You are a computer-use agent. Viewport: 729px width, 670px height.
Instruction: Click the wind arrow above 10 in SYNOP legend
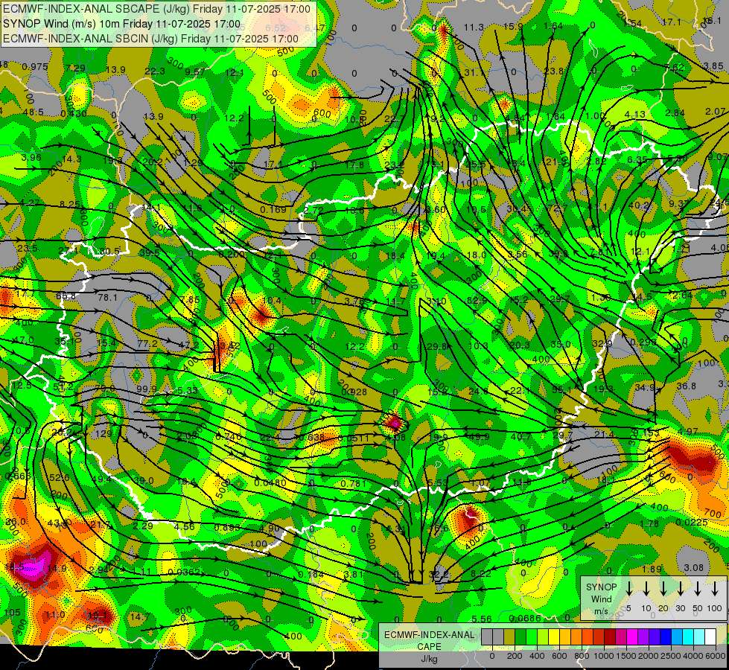pyautogui.click(x=646, y=588)
